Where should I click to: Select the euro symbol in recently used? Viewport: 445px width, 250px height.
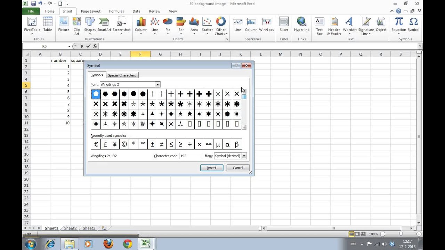point(96,144)
